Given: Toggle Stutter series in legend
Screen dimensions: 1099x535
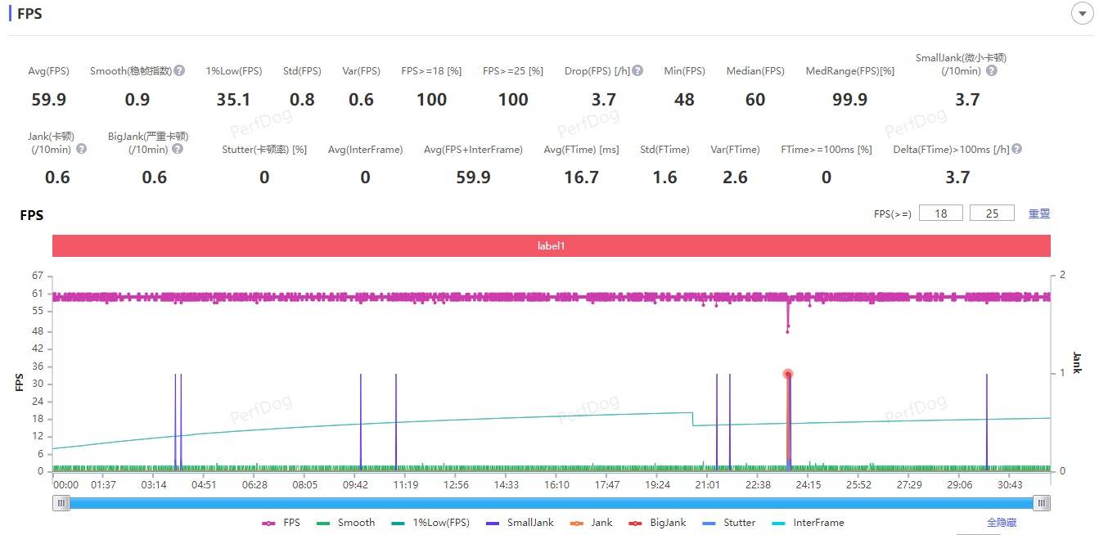Looking at the screenshot, I should pyautogui.click(x=728, y=523).
